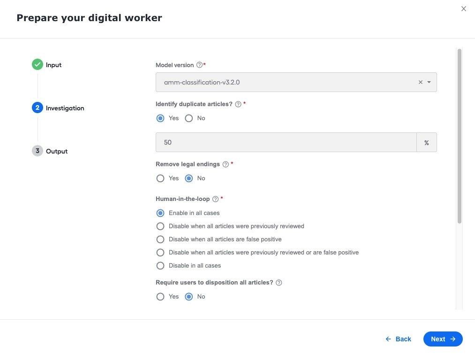The image size is (475, 354).
Task: Open help for Identify duplicate articles
Action: tap(238, 104)
